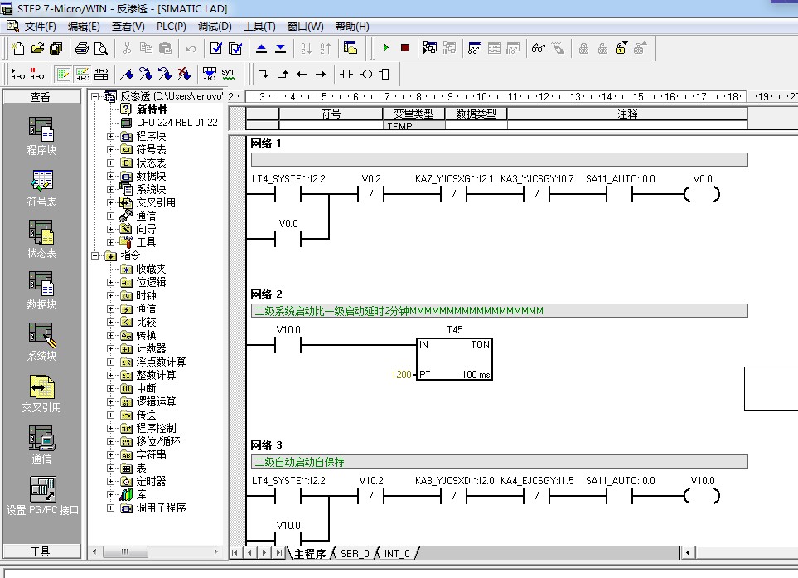The height and width of the screenshot is (578, 798).
Task: Expand the 比较 instruction folder
Action: pyautogui.click(x=110, y=322)
